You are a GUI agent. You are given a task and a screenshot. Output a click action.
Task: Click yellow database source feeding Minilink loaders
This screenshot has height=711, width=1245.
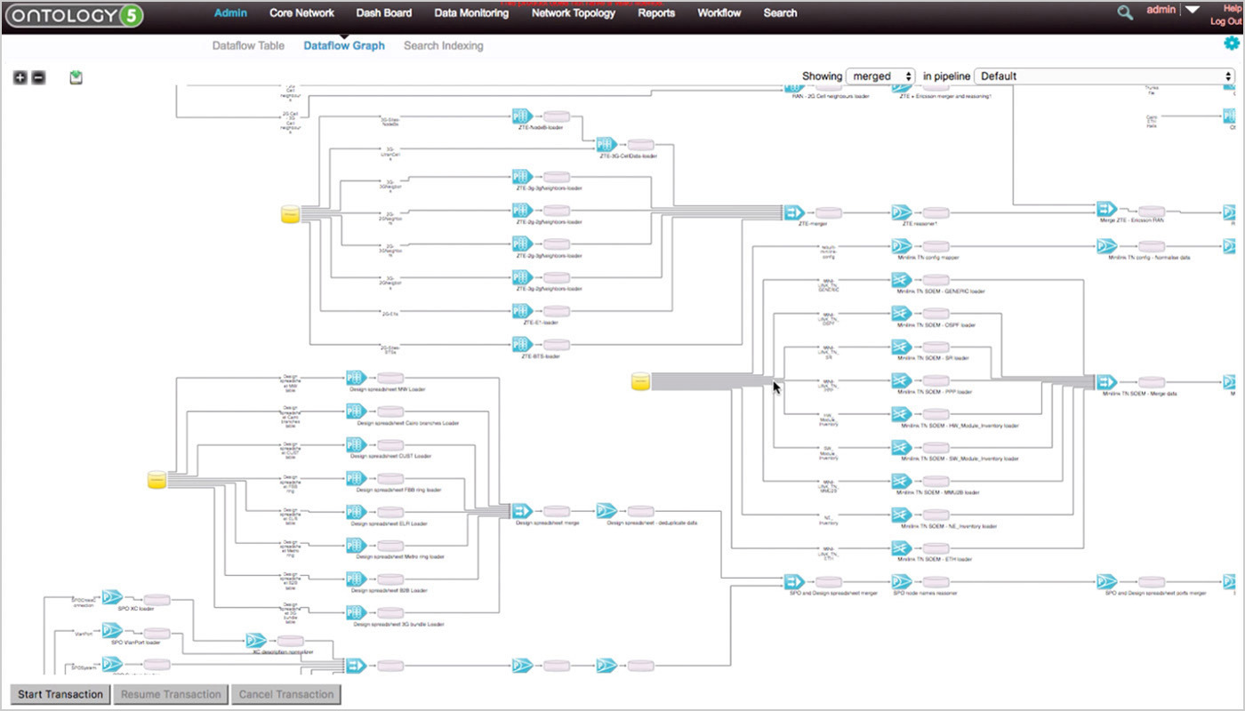click(x=640, y=381)
